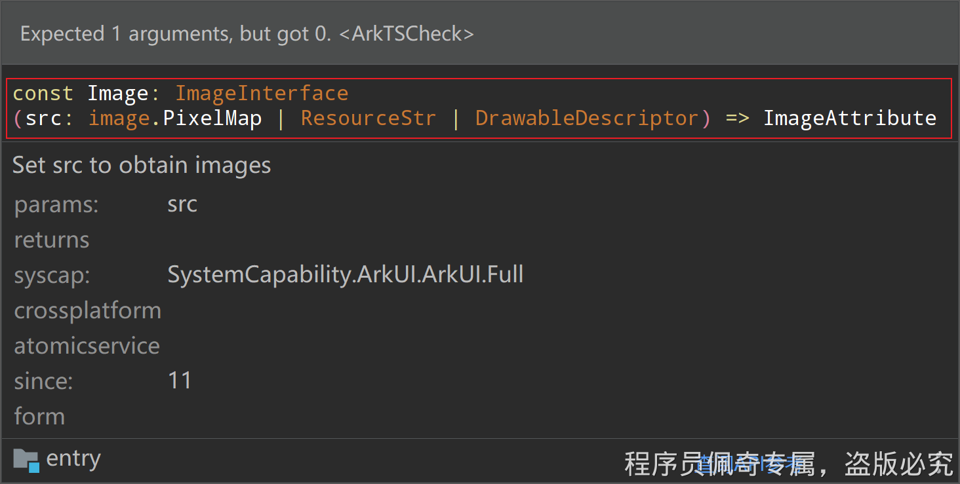Click the ImageAttribute return type
The image size is (960, 484).
coord(849,118)
